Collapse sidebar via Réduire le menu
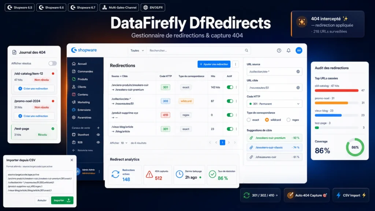375x211 pixels. coord(82,150)
